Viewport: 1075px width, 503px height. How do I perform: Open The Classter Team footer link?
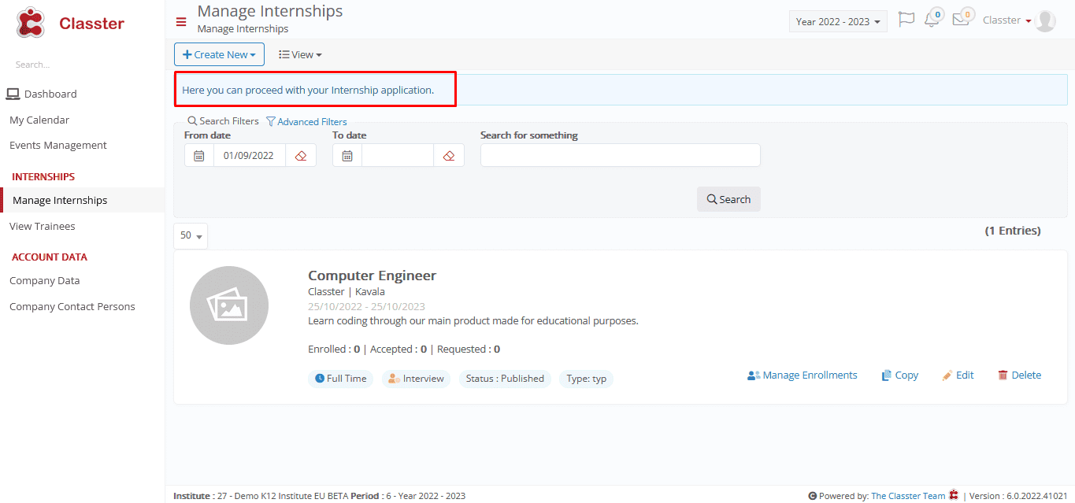(908, 496)
